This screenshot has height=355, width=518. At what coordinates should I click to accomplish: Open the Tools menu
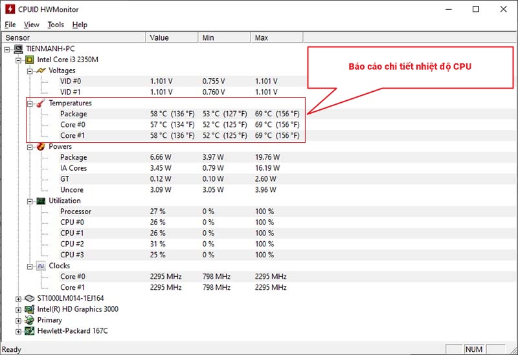tap(56, 25)
